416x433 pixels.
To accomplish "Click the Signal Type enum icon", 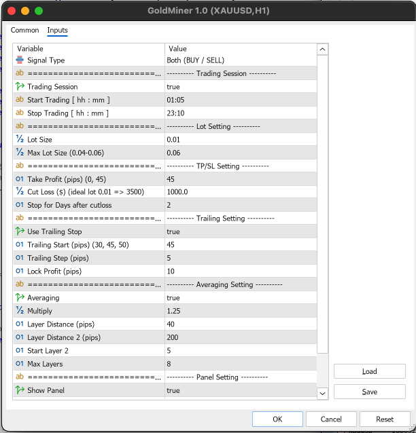I will 20,60.
